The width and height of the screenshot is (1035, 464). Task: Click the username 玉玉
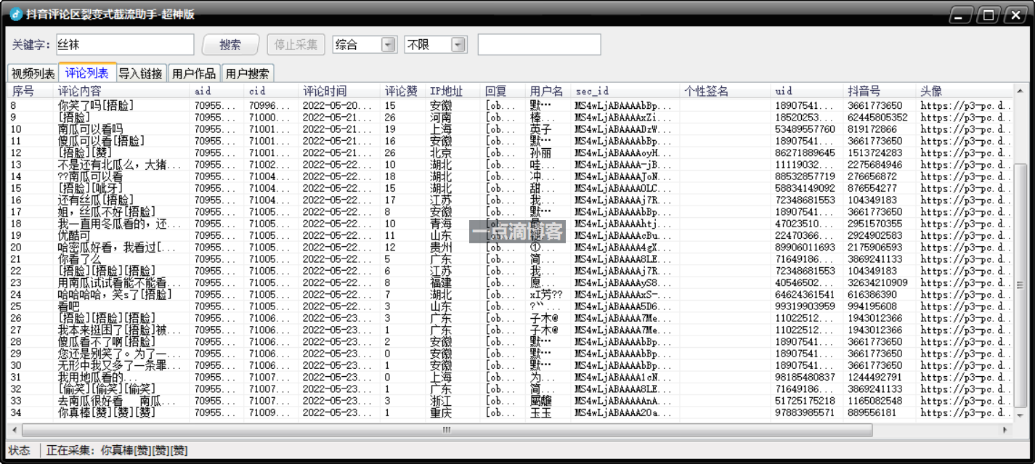(540, 413)
